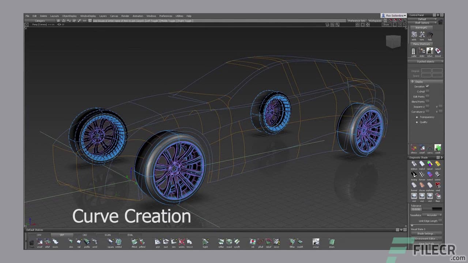Open the help icon in the Control Panel
The image size is (468, 263).
pos(431,35)
